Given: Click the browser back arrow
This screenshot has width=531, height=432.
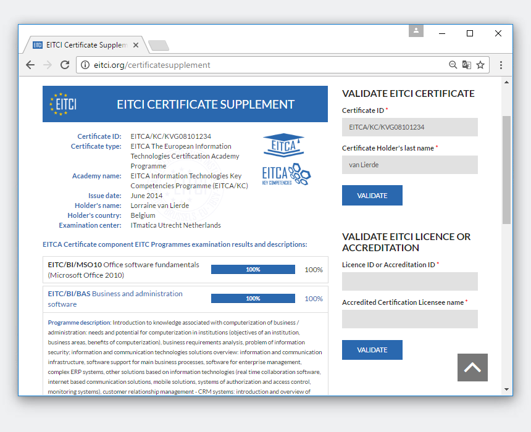Looking at the screenshot, I should click(x=30, y=65).
